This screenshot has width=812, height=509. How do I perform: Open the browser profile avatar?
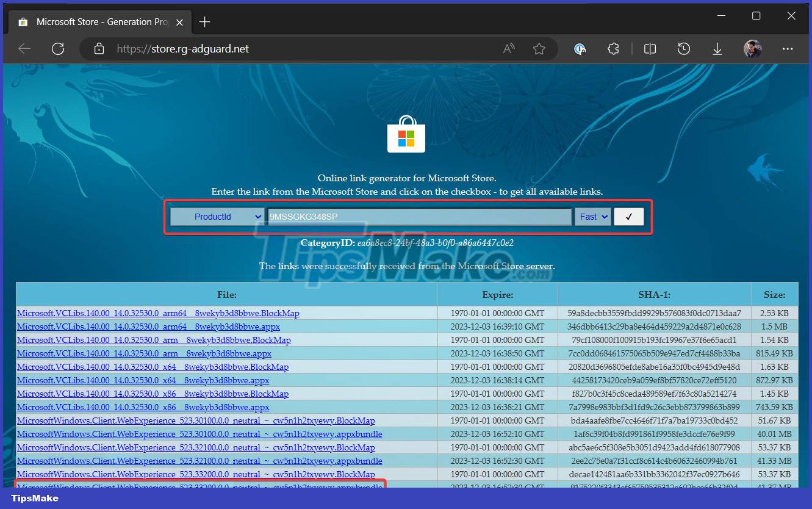click(752, 49)
